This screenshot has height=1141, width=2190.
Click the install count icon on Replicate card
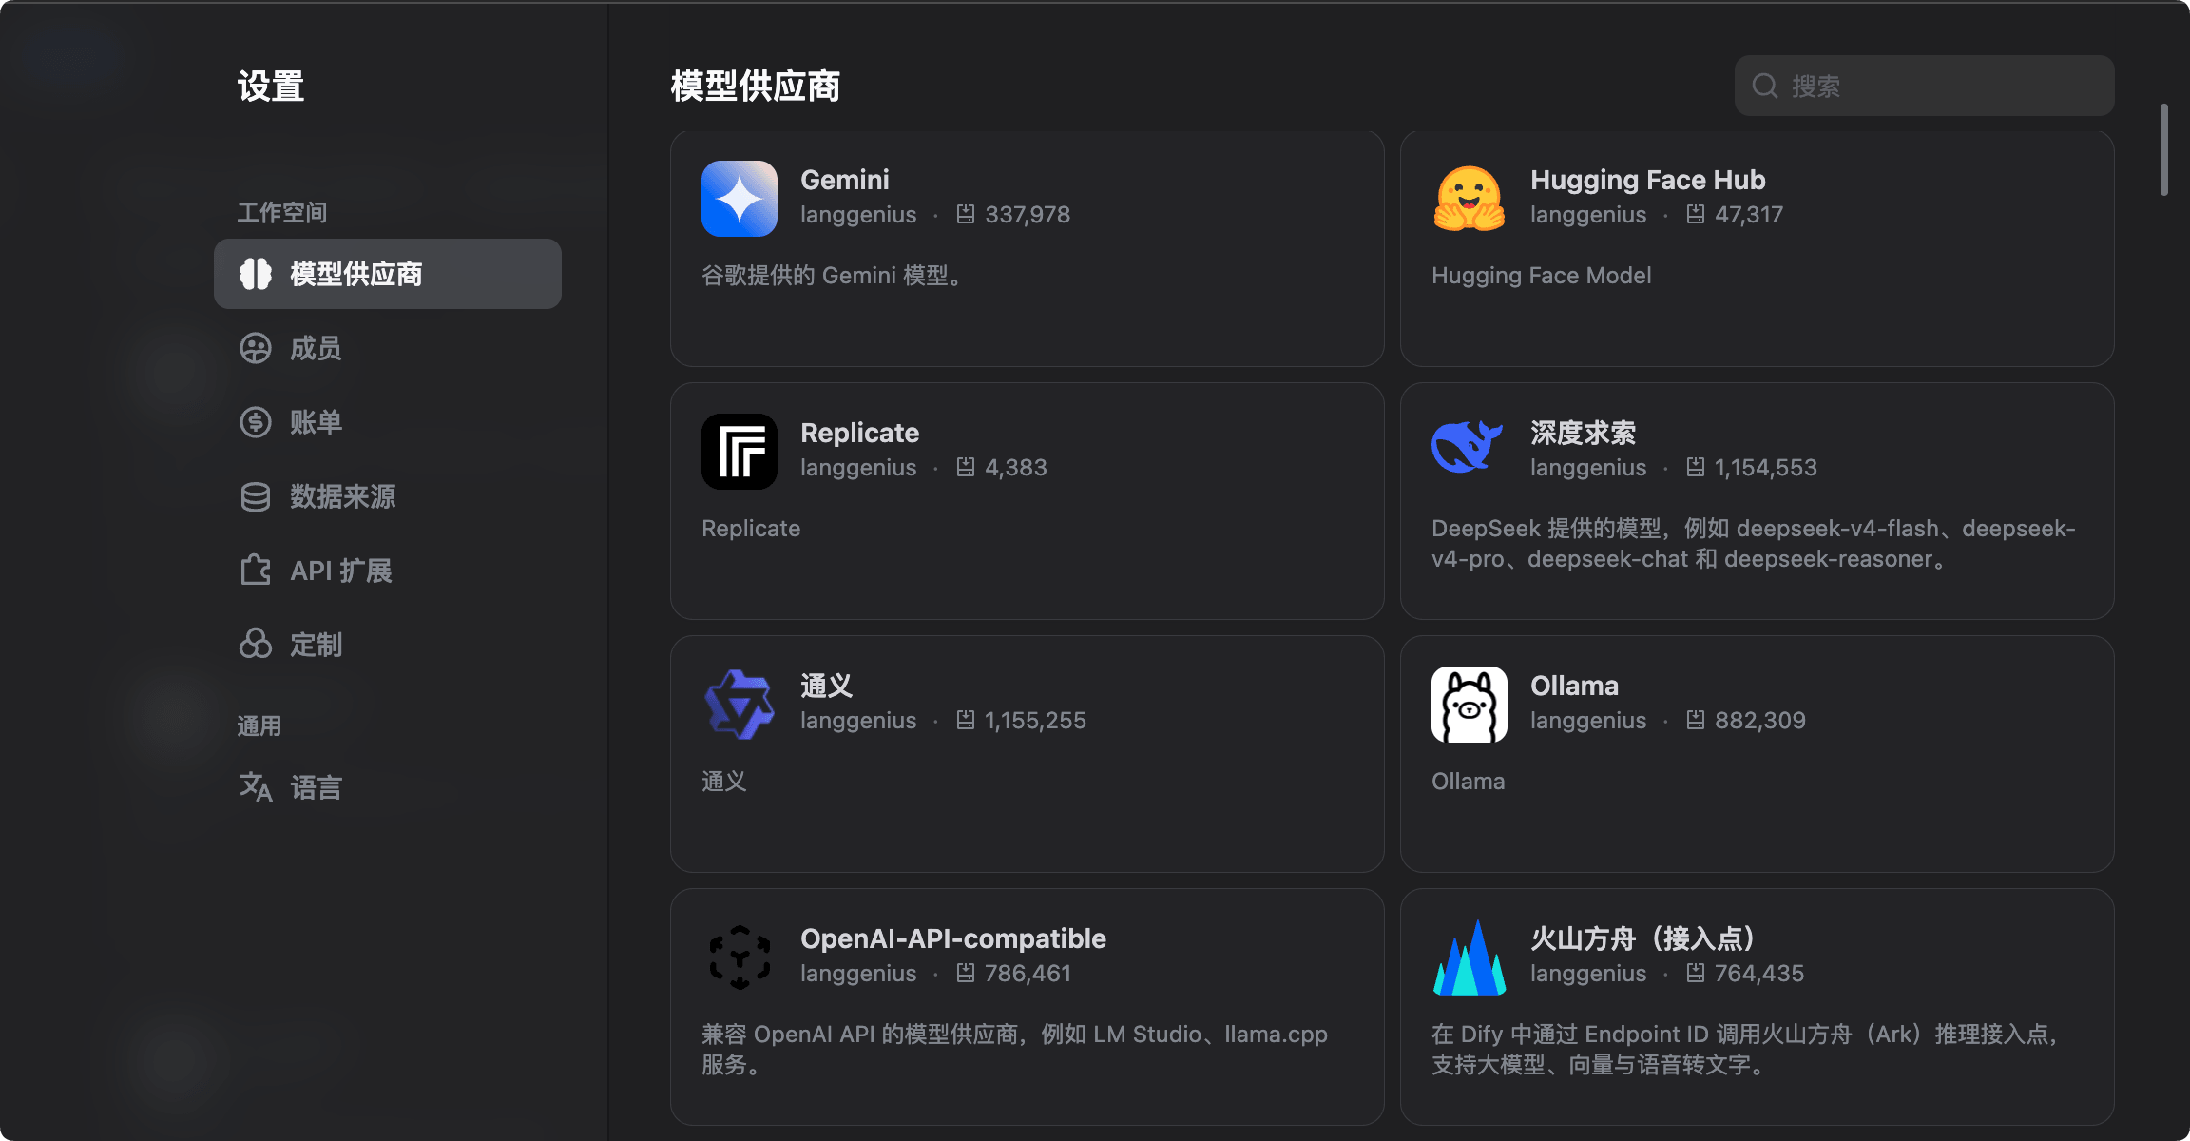[x=966, y=467]
